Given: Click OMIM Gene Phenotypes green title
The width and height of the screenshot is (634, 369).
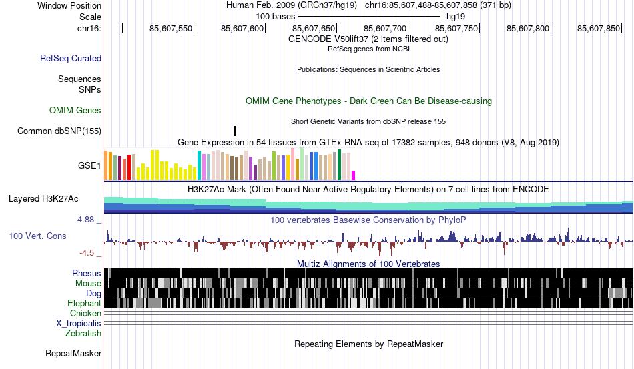Looking at the screenshot, I should click(368, 101).
